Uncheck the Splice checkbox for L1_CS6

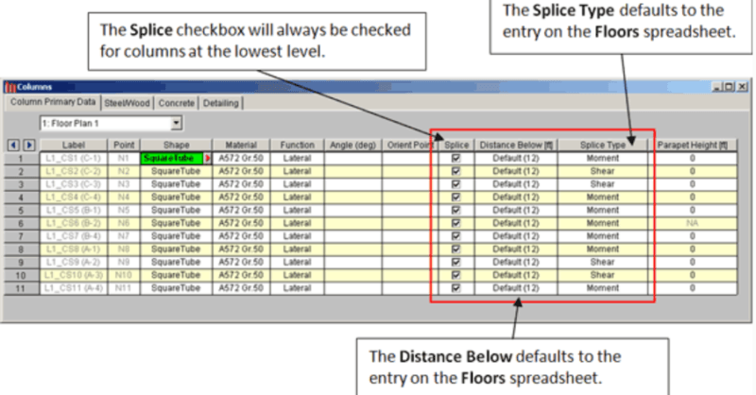[456, 223]
